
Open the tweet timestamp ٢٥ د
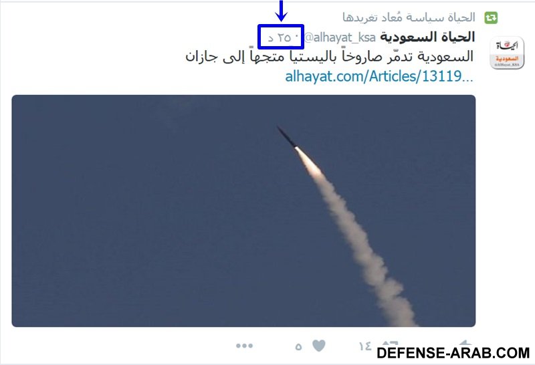[x=281, y=37]
